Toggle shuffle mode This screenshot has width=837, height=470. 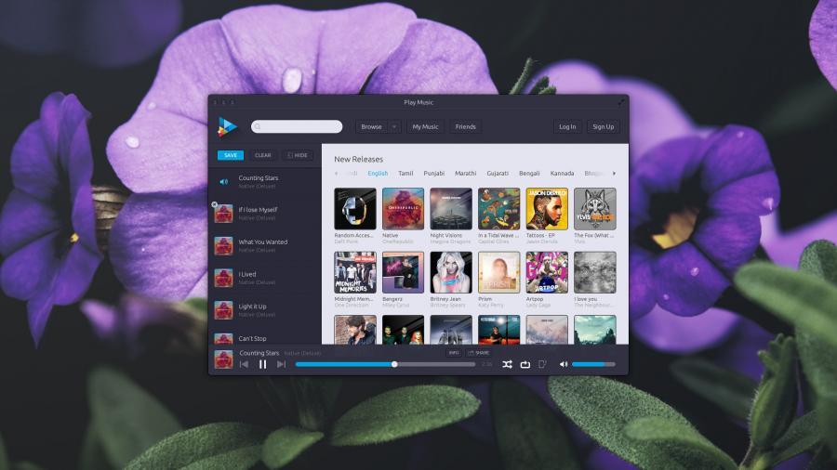coord(507,365)
